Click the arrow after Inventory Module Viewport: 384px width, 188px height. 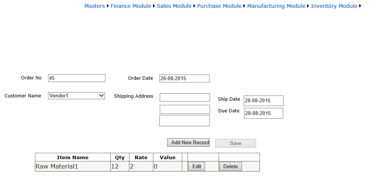click(x=360, y=6)
